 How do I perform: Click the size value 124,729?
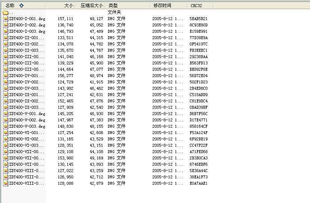pos(65,82)
